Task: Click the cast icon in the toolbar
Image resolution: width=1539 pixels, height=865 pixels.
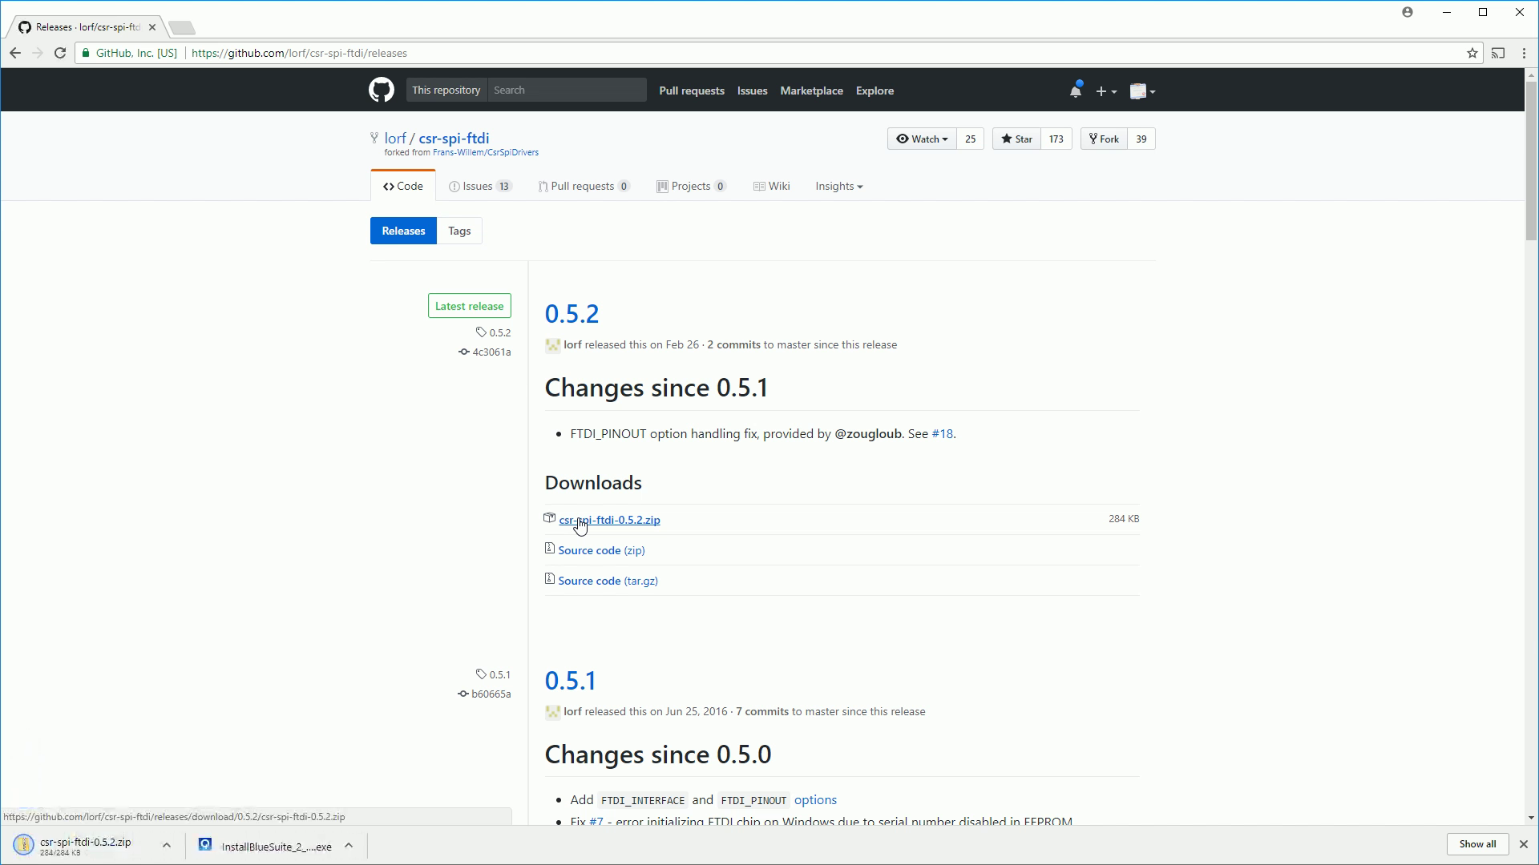Action: [1498, 53]
